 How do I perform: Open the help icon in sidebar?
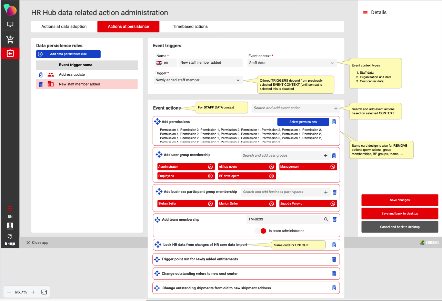pyautogui.click(x=10, y=236)
